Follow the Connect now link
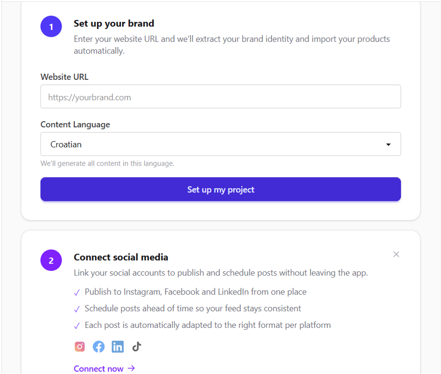This screenshot has width=441, height=374. (x=105, y=368)
